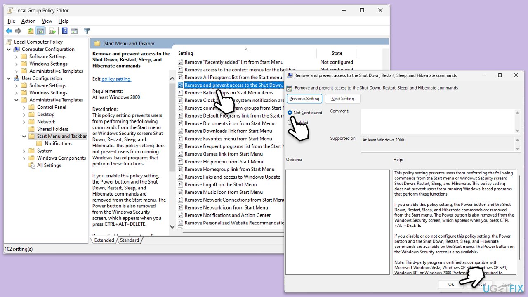Collapse the Start Menu and Taskbar node
Viewport: 528px width, 297px height.
tap(24, 136)
